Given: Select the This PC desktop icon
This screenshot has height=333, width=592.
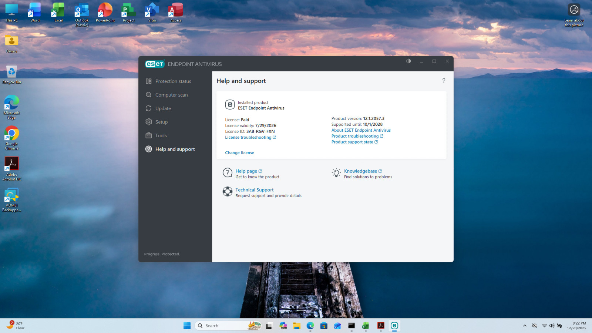Looking at the screenshot, I should (x=11, y=13).
